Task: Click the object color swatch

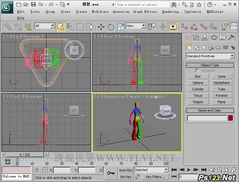Action: coord(231,118)
